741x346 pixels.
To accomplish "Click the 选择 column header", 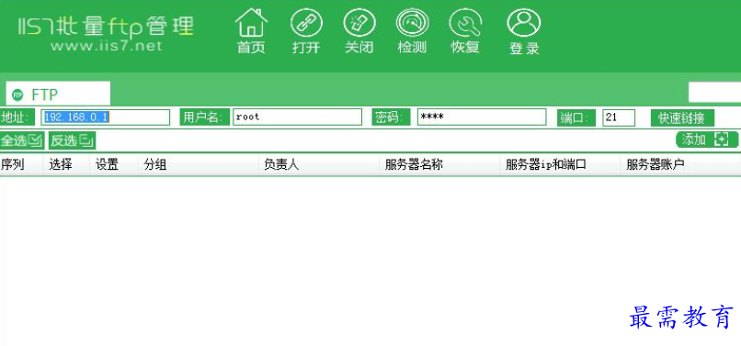I will (x=66, y=164).
